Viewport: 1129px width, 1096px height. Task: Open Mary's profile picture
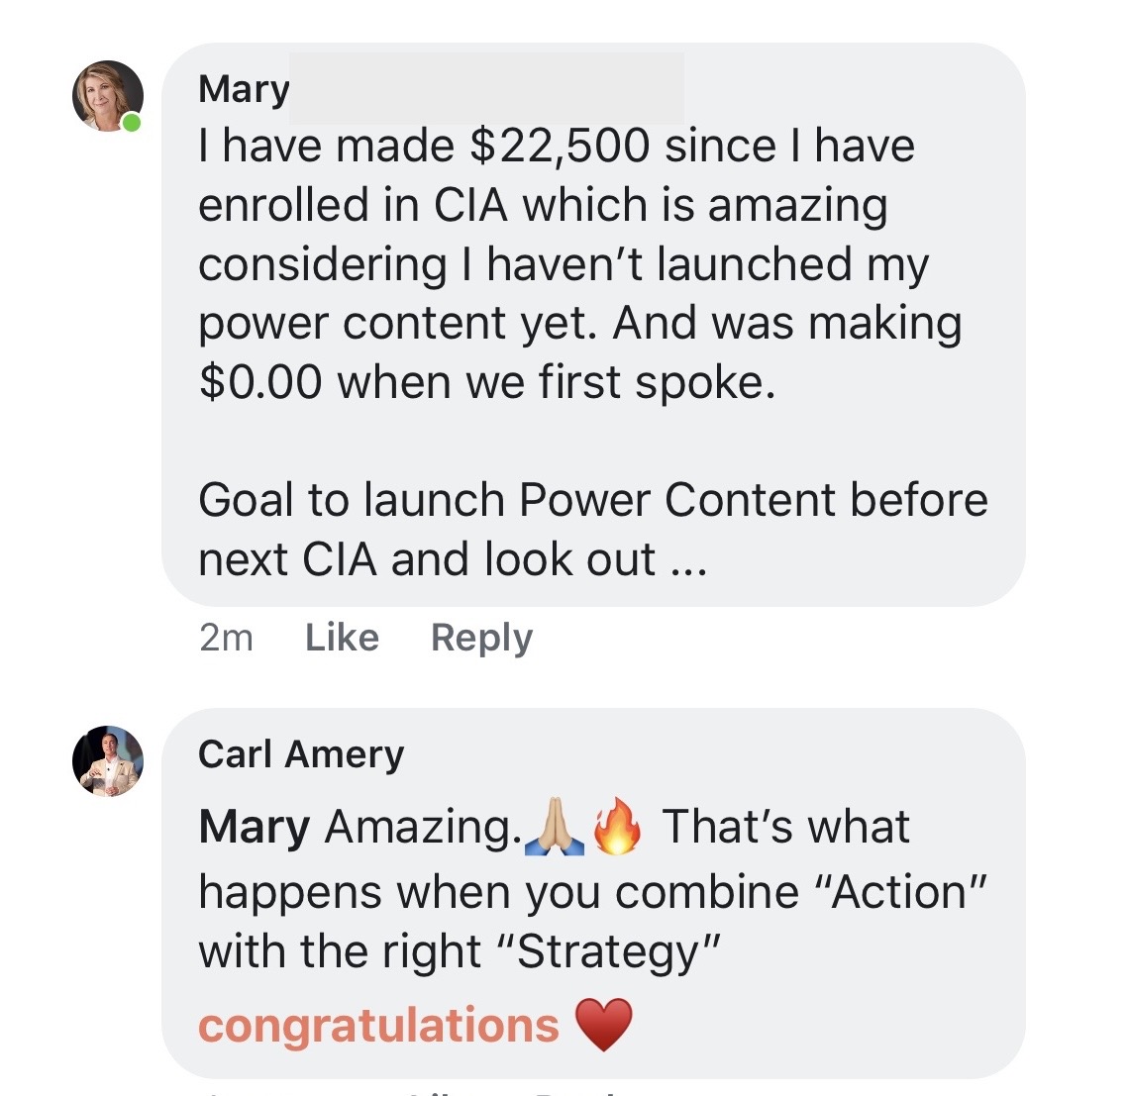click(107, 95)
